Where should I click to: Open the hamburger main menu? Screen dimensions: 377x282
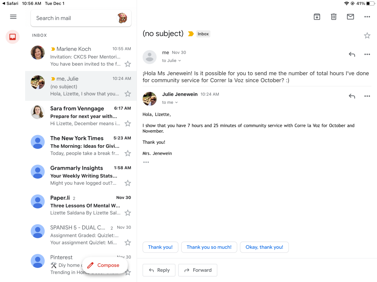pos(13,17)
